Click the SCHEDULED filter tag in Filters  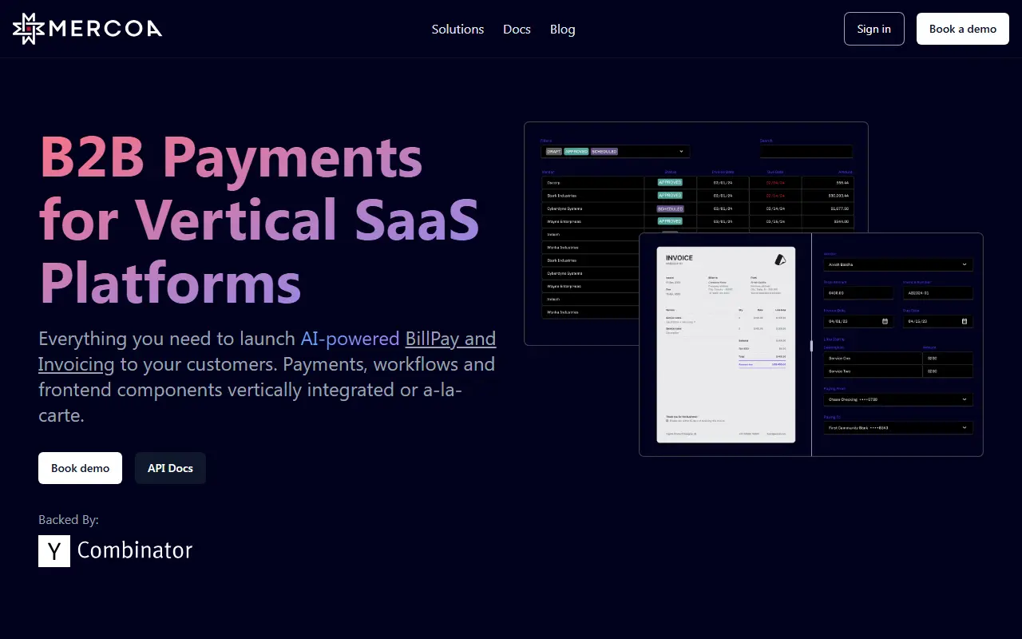[604, 151]
